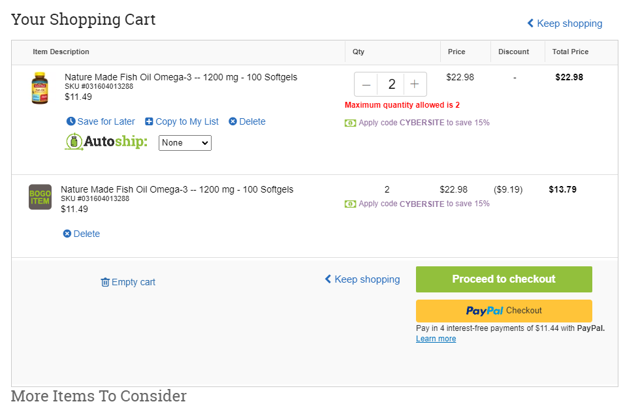The height and width of the screenshot is (406, 623).
Task: Click the BOGO ITEM badge
Action: tap(40, 197)
